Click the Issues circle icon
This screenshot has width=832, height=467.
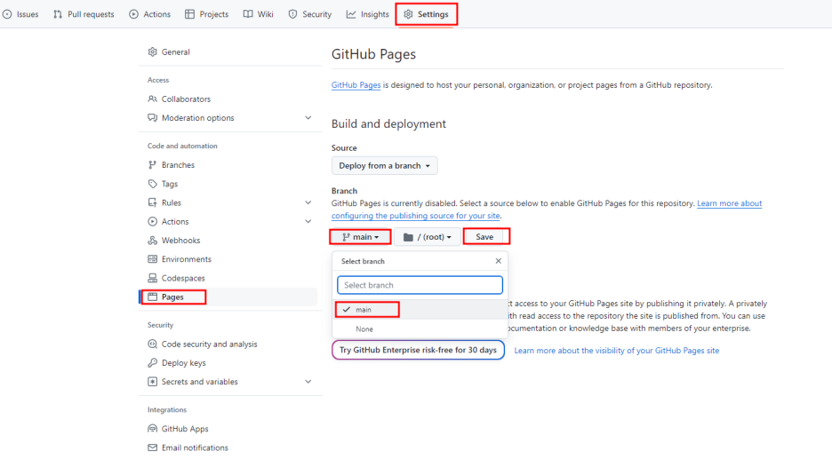point(7,14)
